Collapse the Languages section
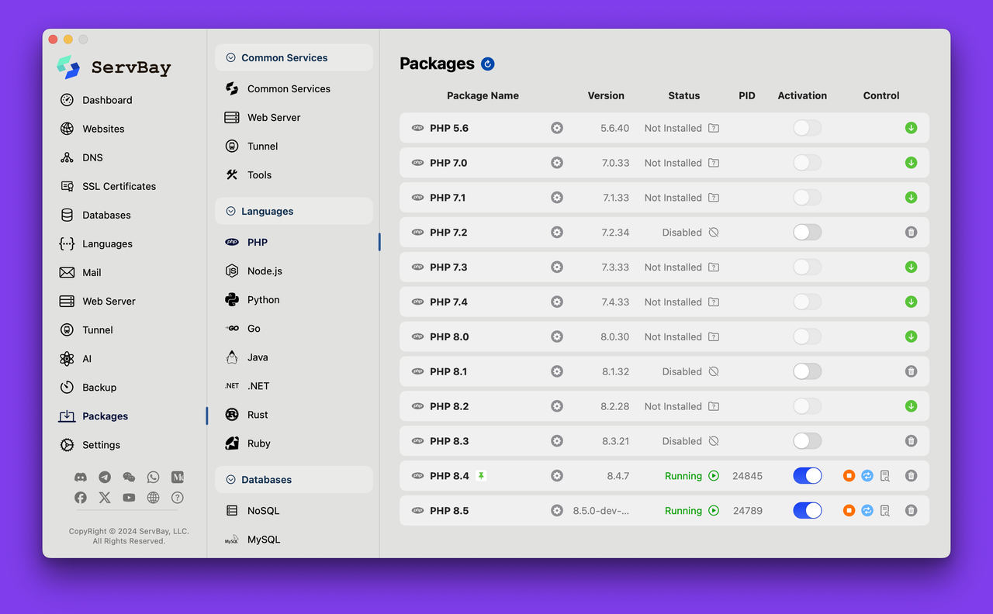This screenshot has height=614, width=993. [x=294, y=211]
